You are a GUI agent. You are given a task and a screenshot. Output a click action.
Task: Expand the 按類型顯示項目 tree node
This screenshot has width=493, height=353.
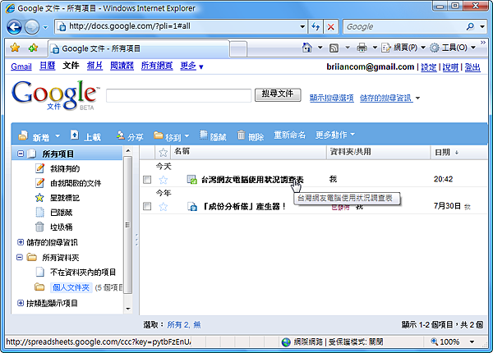(21, 303)
